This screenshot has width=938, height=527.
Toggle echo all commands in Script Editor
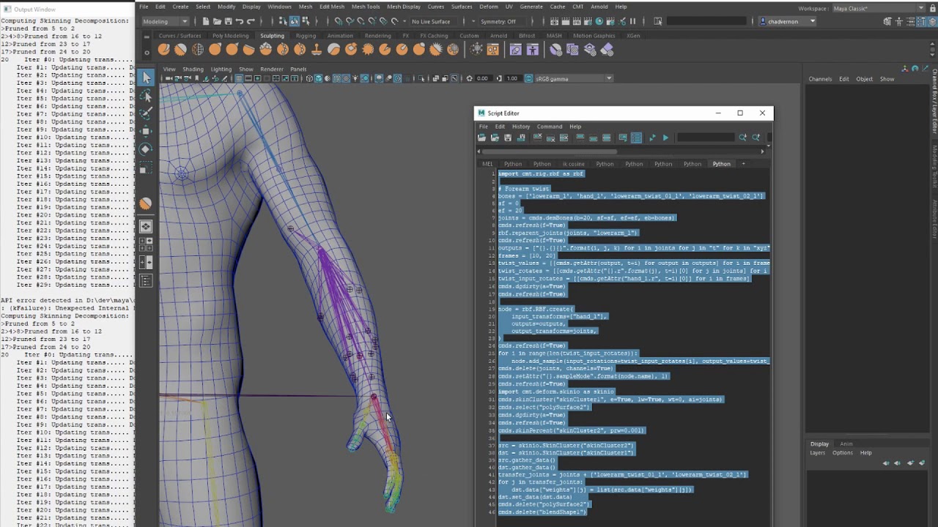[x=622, y=138]
